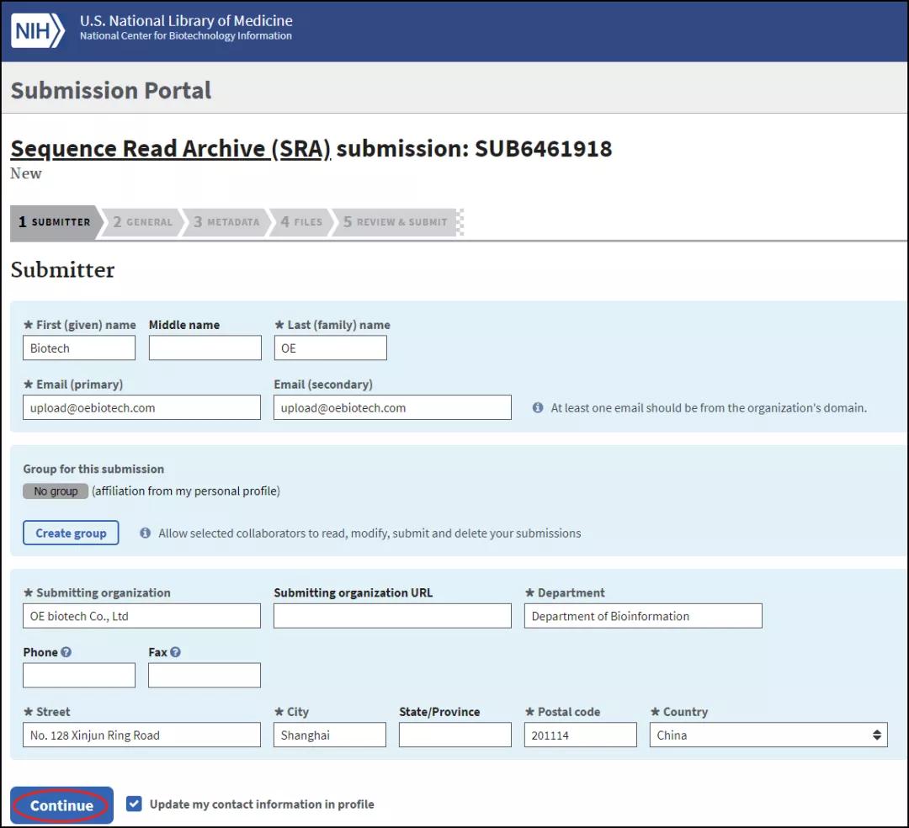Image resolution: width=909 pixels, height=828 pixels.
Task: Click the City field containing Shanghai
Action: (x=330, y=735)
